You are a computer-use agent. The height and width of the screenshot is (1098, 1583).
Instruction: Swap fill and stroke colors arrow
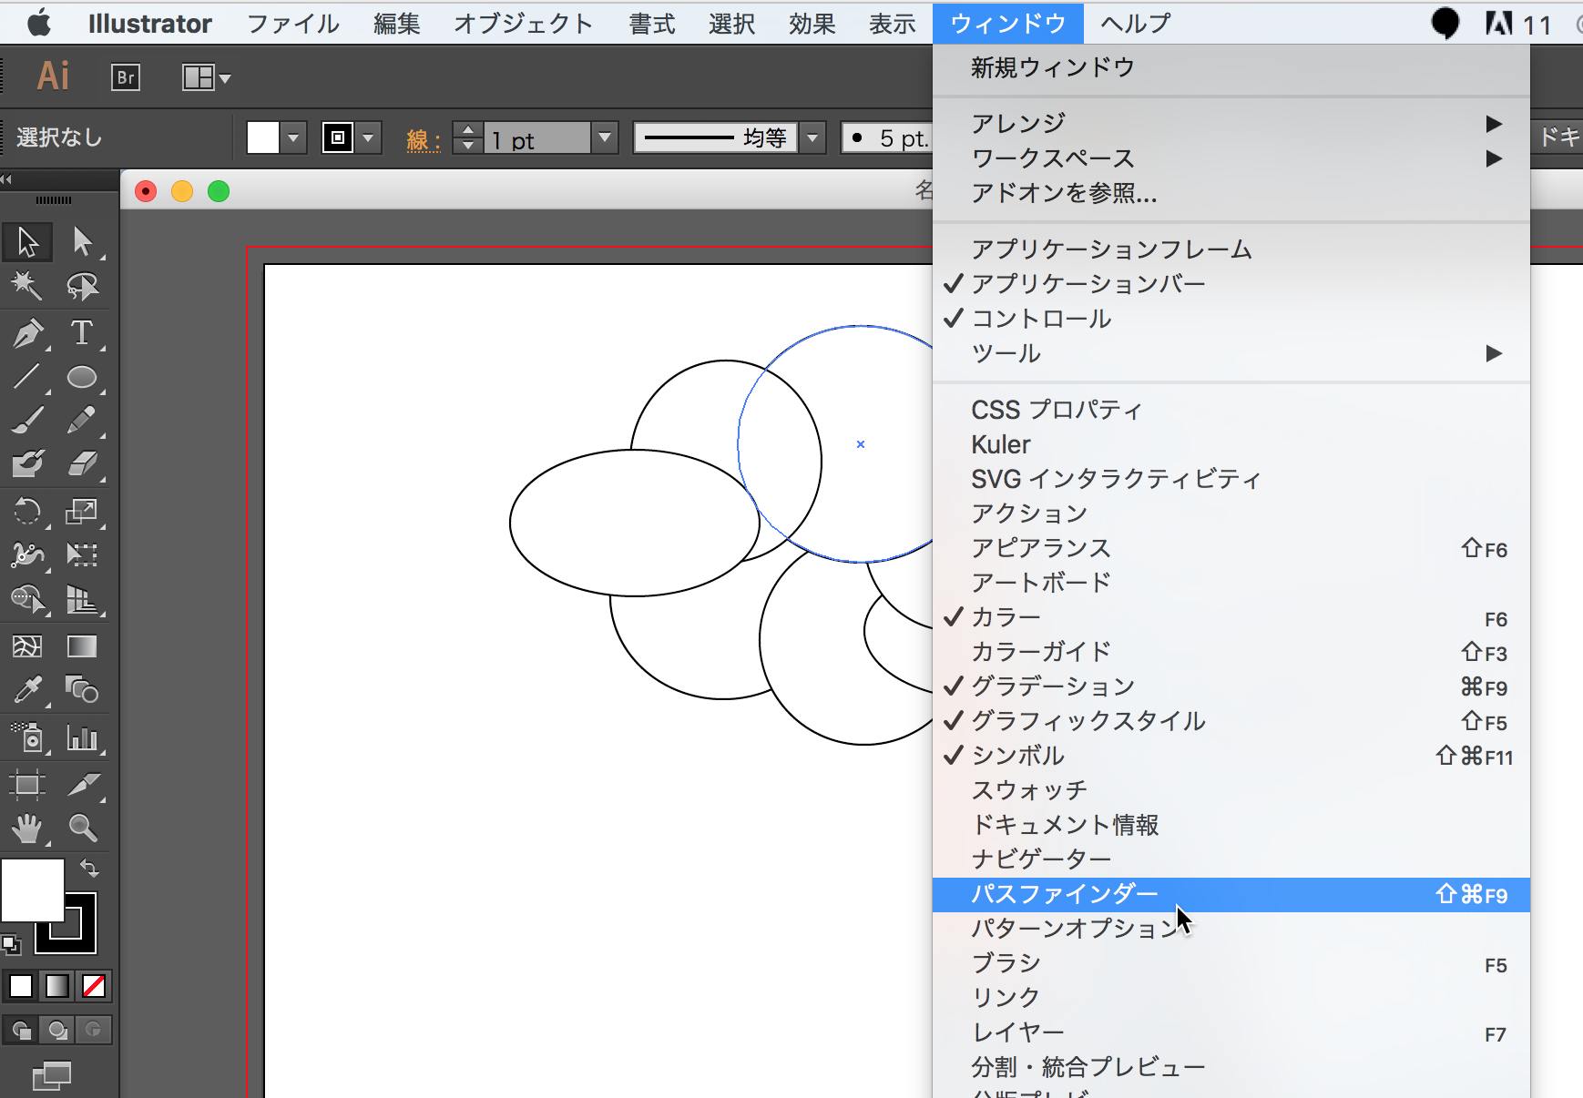(89, 868)
